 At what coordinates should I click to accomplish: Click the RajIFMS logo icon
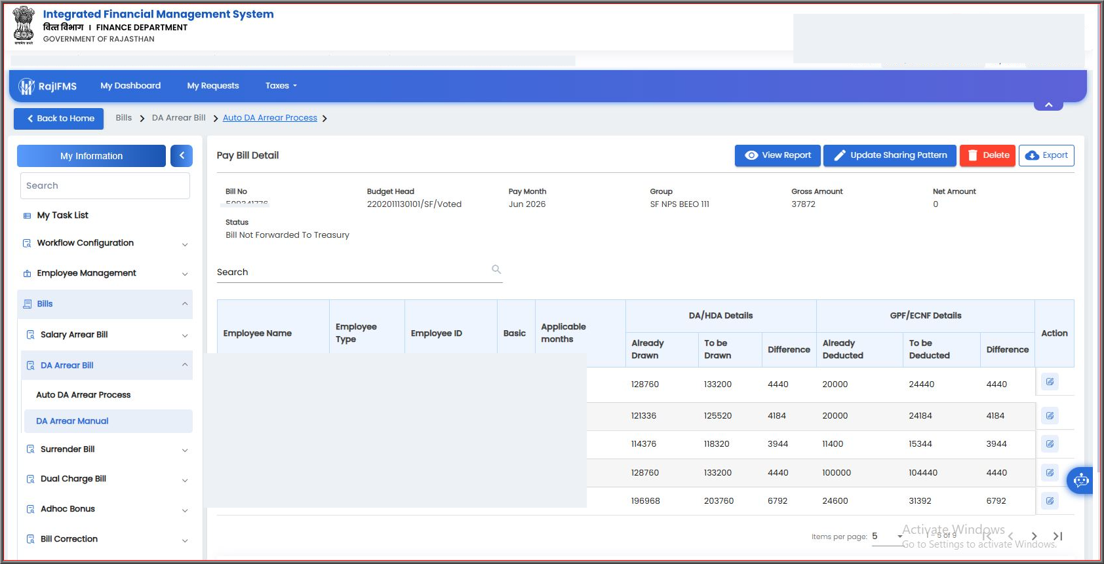(x=26, y=86)
